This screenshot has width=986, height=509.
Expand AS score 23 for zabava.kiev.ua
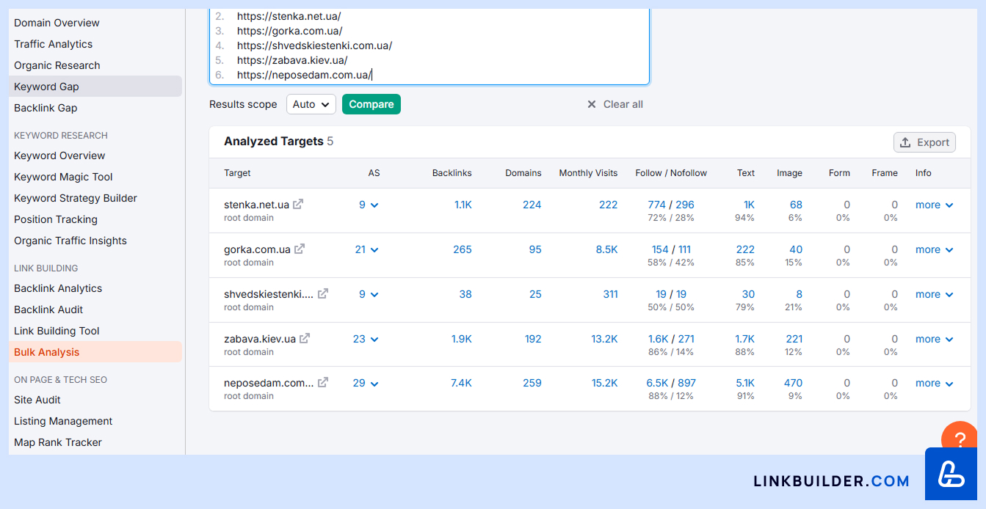[x=366, y=340]
